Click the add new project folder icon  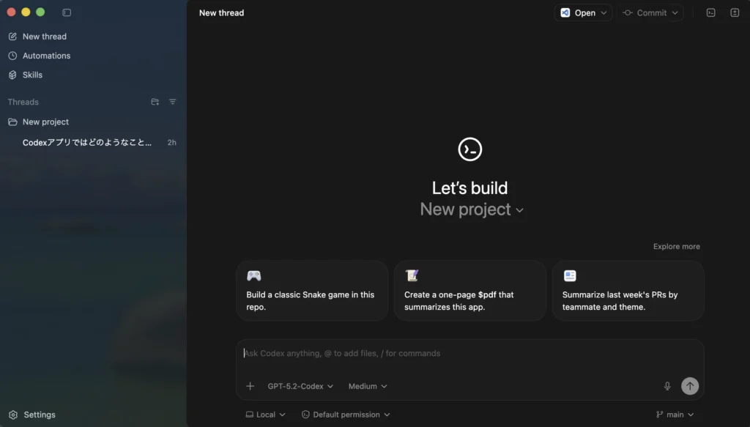[x=155, y=102]
